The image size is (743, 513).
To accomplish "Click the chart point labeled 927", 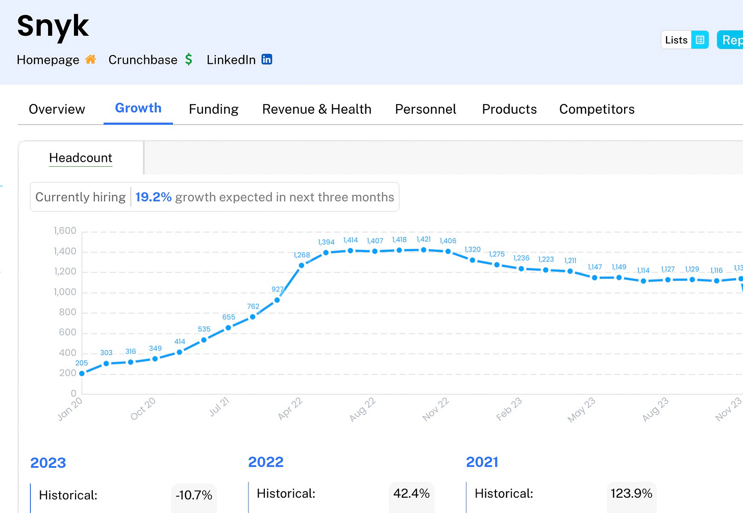I will pyautogui.click(x=277, y=300).
